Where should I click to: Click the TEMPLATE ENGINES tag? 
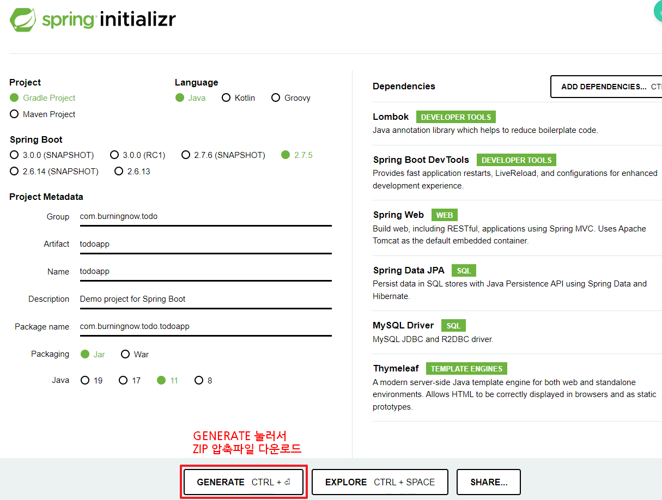click(x=466, y=369)
